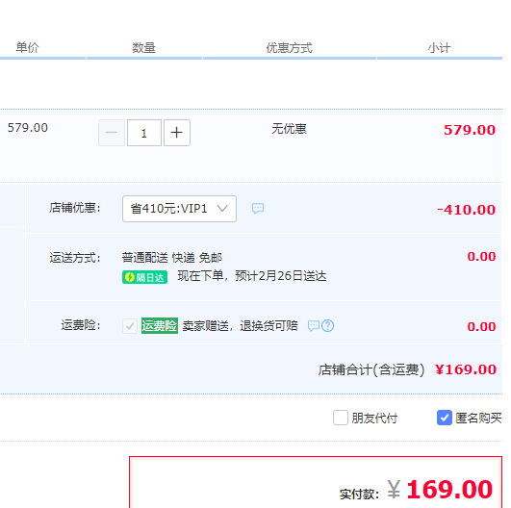Click the green 运费险 label tag
Image resolution: width=511 pixels, height=508 pixels.
160,325
